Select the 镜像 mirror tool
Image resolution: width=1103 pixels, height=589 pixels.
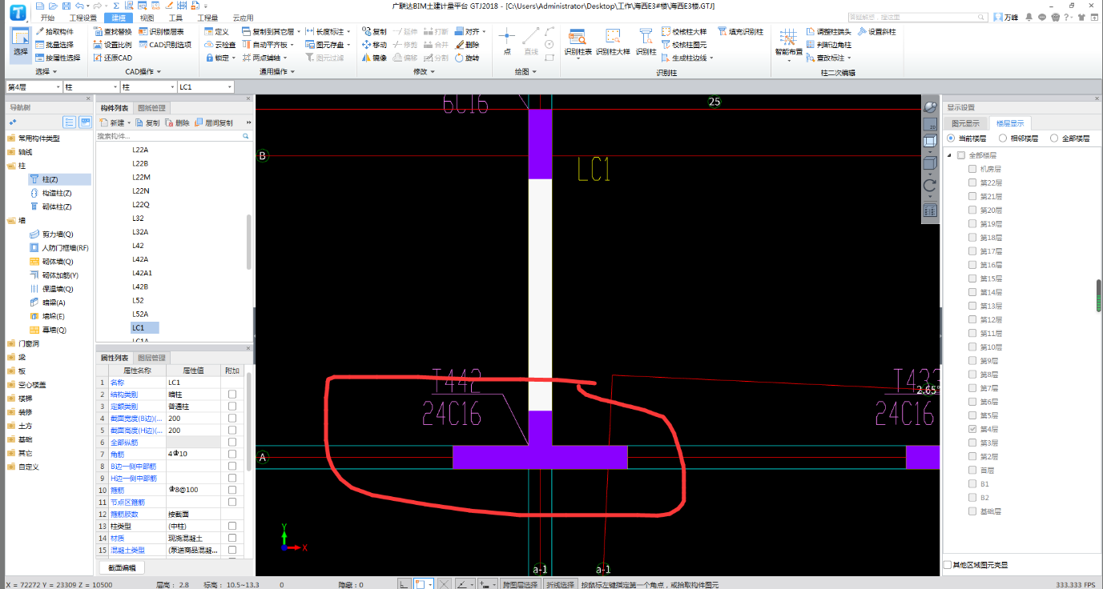click(x=375, y=58)
